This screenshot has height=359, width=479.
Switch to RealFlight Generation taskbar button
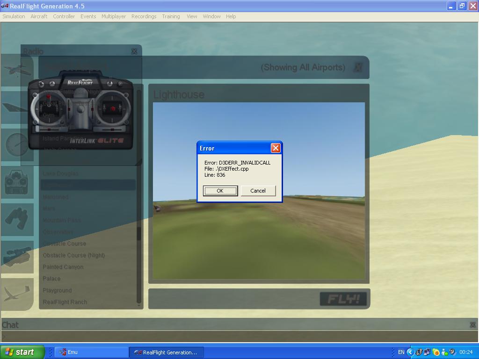[x=167, y=352]
